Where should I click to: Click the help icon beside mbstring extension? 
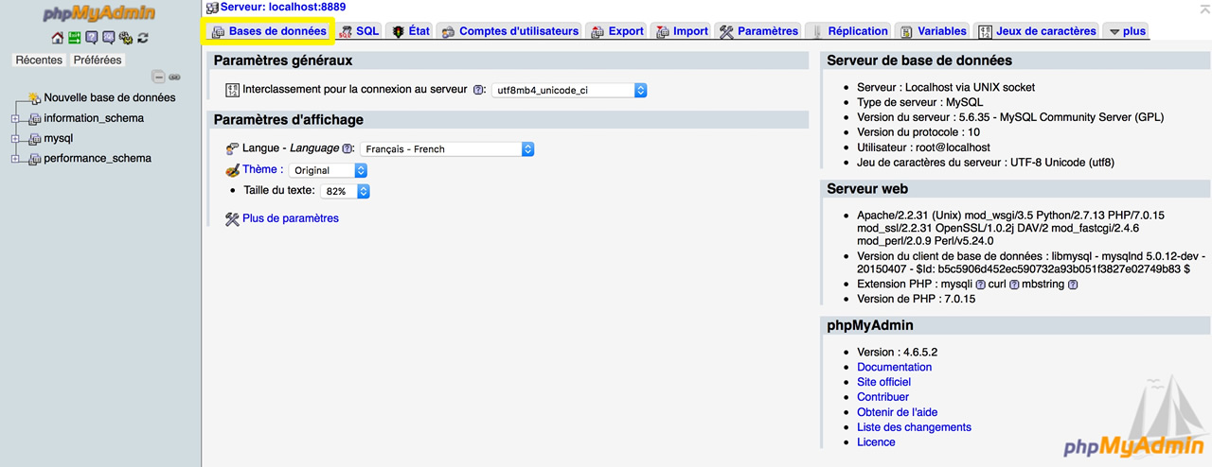pyautogui.click(x=1073, y=284)
